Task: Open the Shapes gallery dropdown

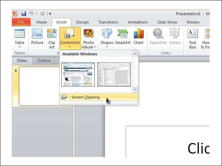Action: pyautogui.click(x=107, y=38)
